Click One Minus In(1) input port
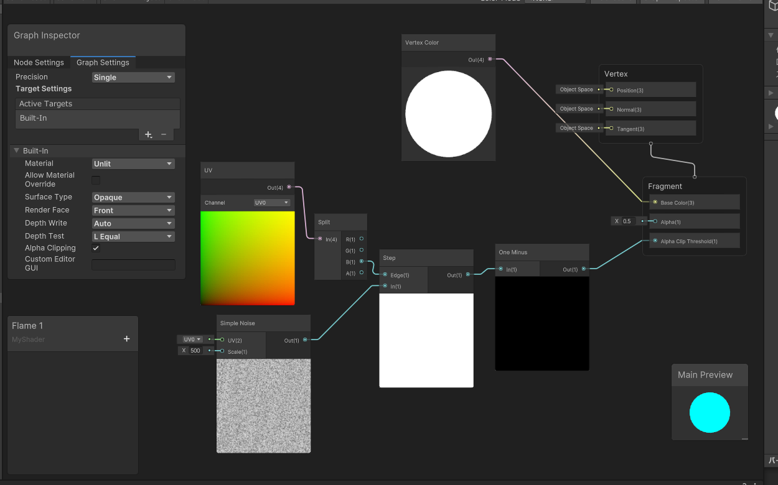This screenshot has width=778, height=485. 501,269
